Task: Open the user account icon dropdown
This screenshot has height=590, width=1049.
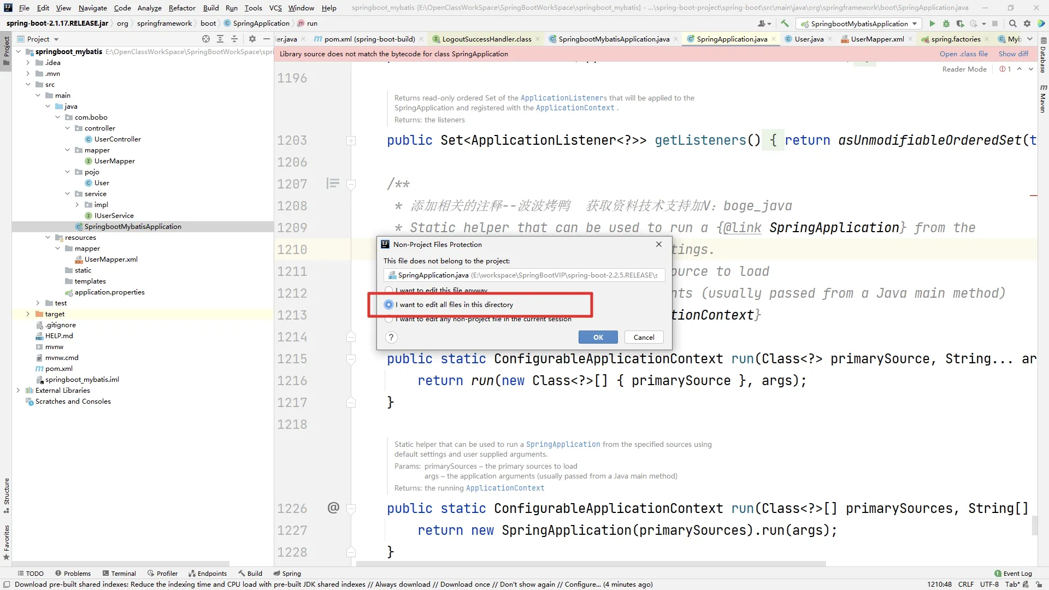Action: tap(764, 23)
